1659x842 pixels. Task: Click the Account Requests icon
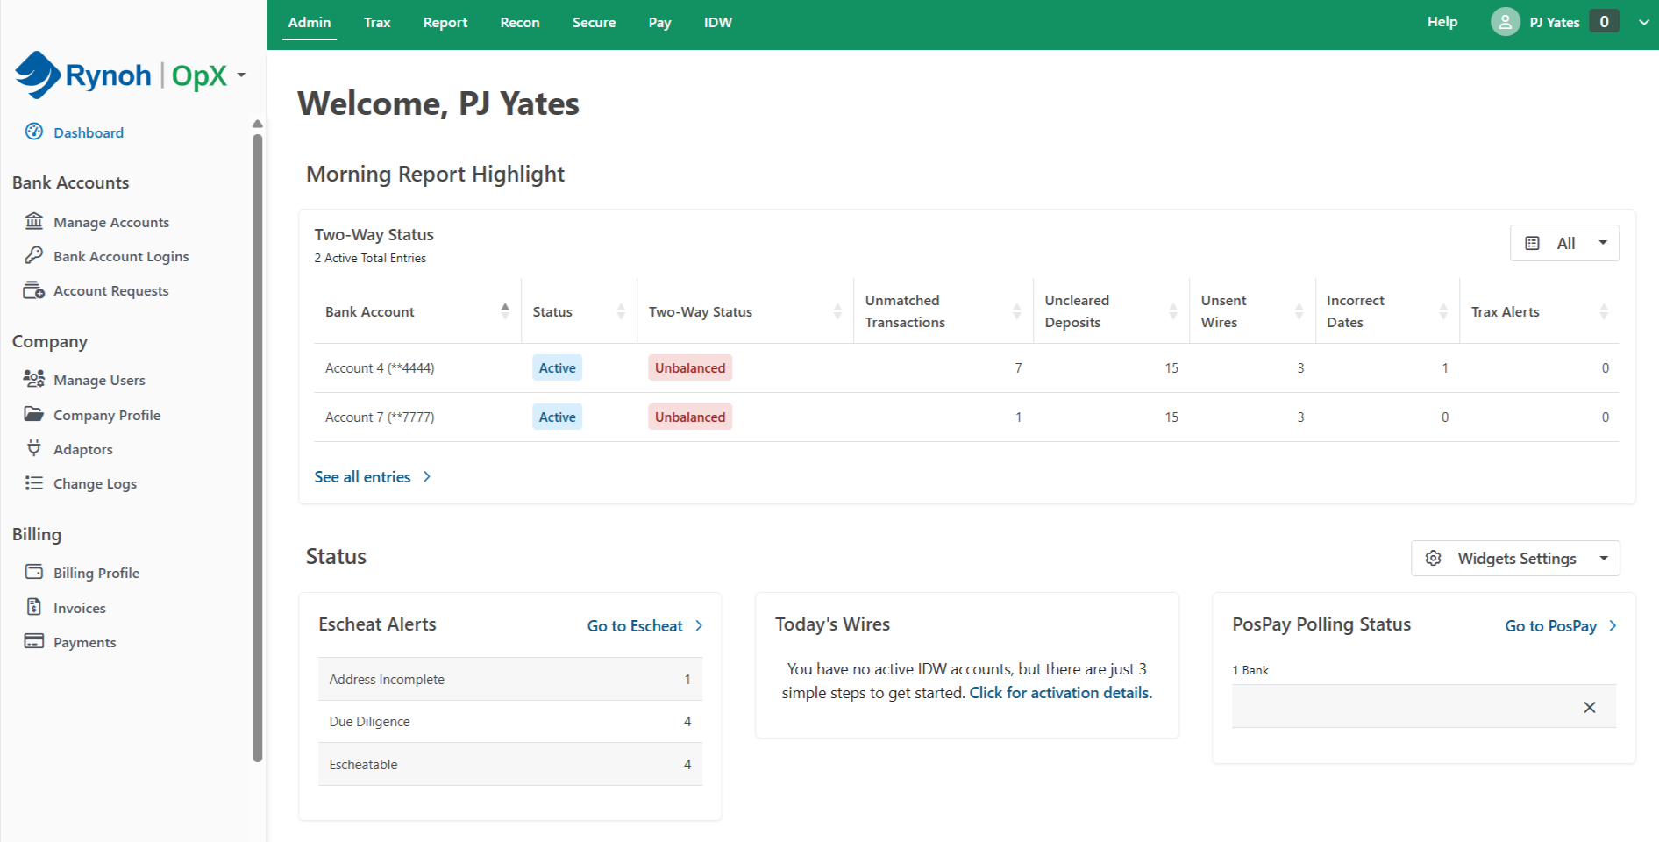34,290
